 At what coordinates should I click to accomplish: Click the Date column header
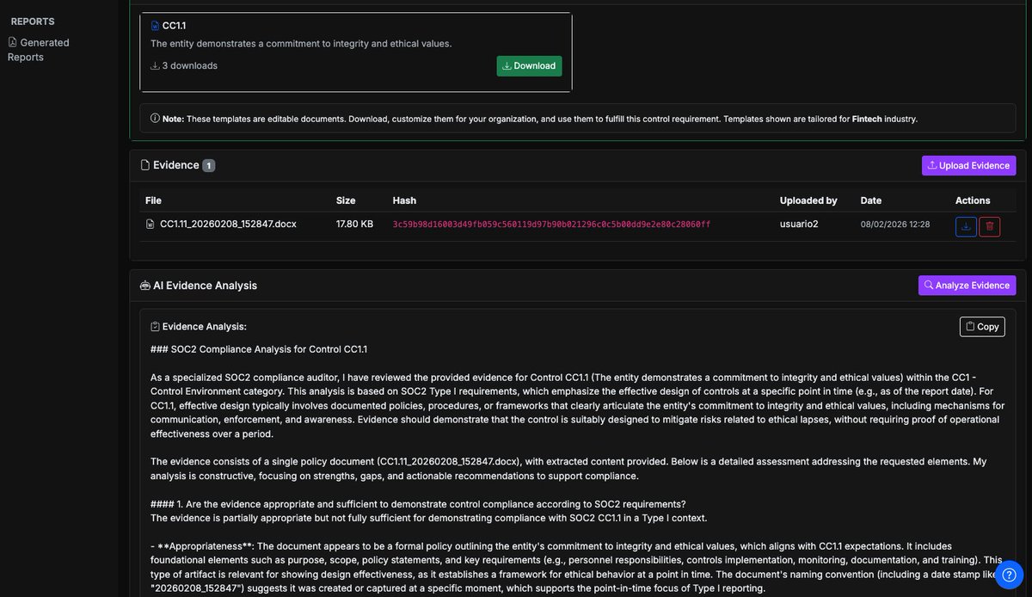click(871, 200)
